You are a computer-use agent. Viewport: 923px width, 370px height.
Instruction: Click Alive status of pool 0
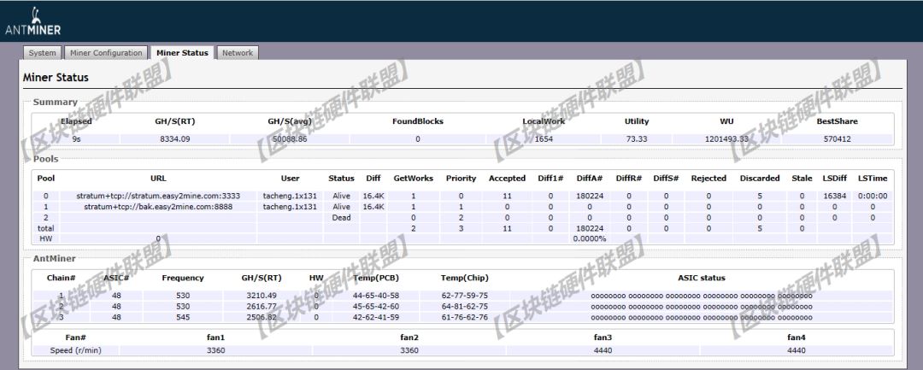tap(341, 196)
